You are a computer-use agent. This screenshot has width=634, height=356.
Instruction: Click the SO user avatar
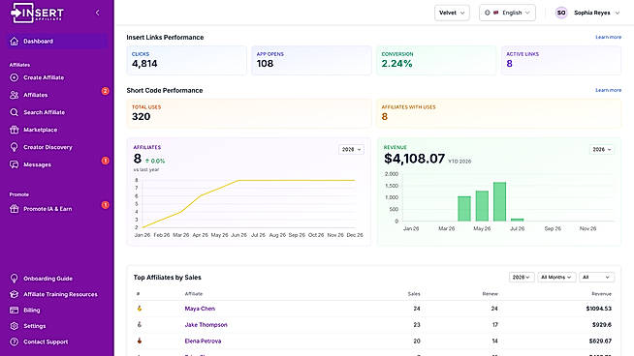(561, 13)
